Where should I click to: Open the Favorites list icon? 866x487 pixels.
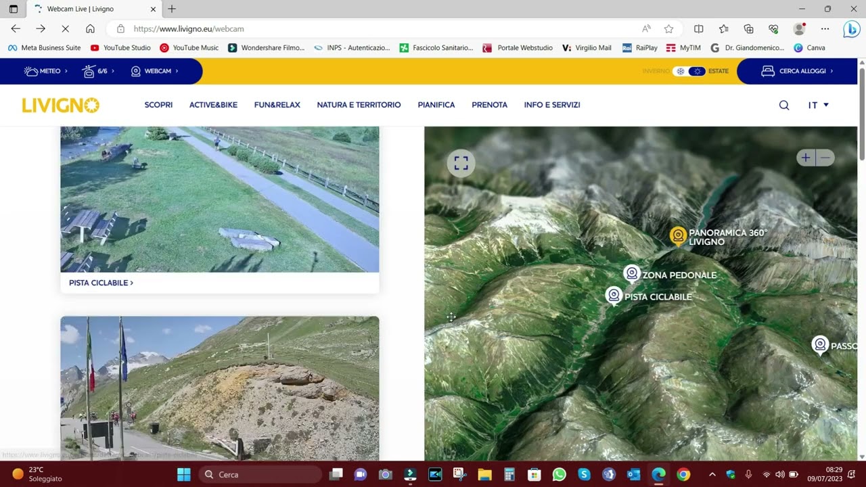click(723, 28)
